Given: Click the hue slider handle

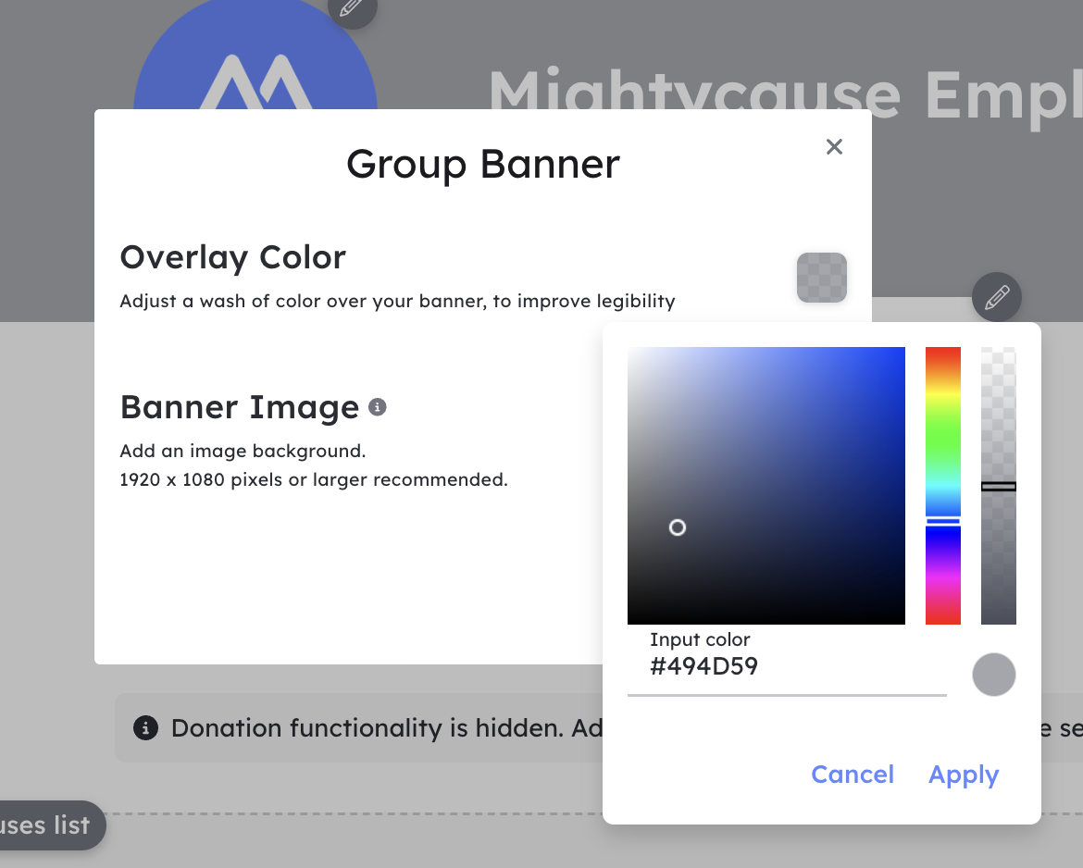Looking at the screenshot, I should click(943, 521).
